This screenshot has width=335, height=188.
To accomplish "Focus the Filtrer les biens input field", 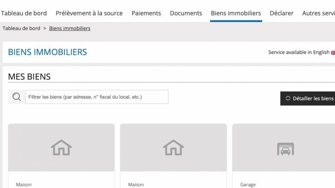I will click(x=97, y=97).
